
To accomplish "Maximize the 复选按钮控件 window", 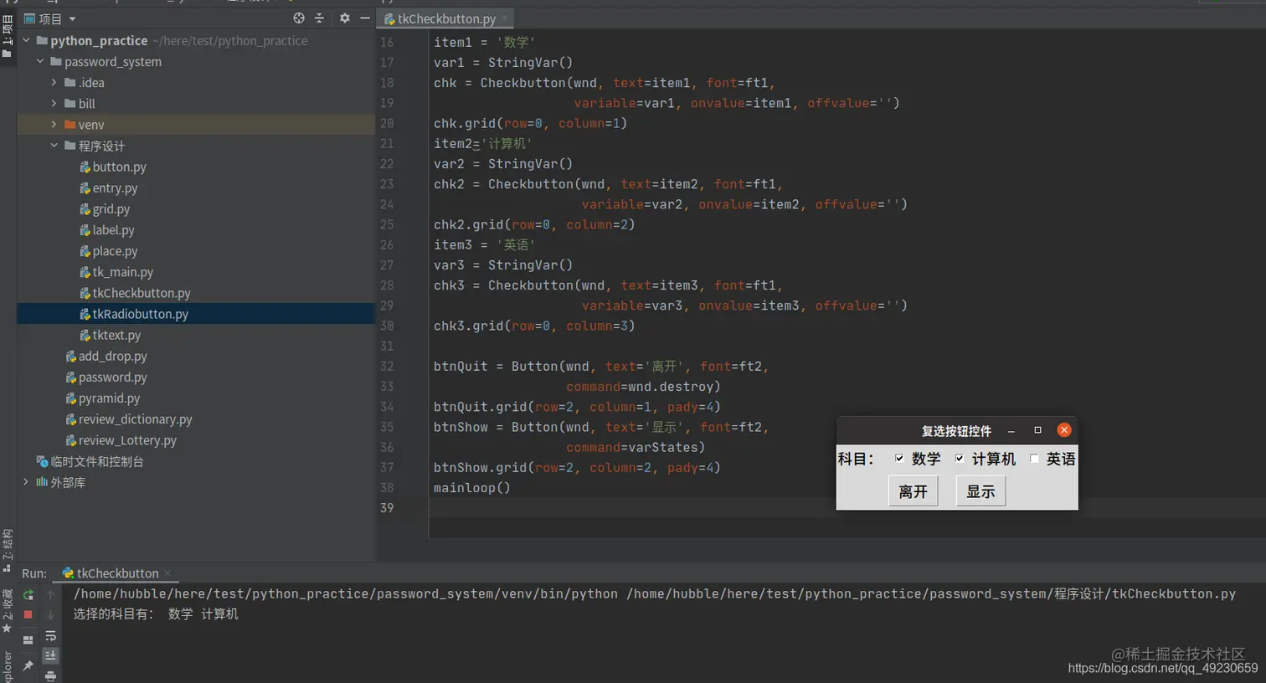I will tap(1037, 430).
